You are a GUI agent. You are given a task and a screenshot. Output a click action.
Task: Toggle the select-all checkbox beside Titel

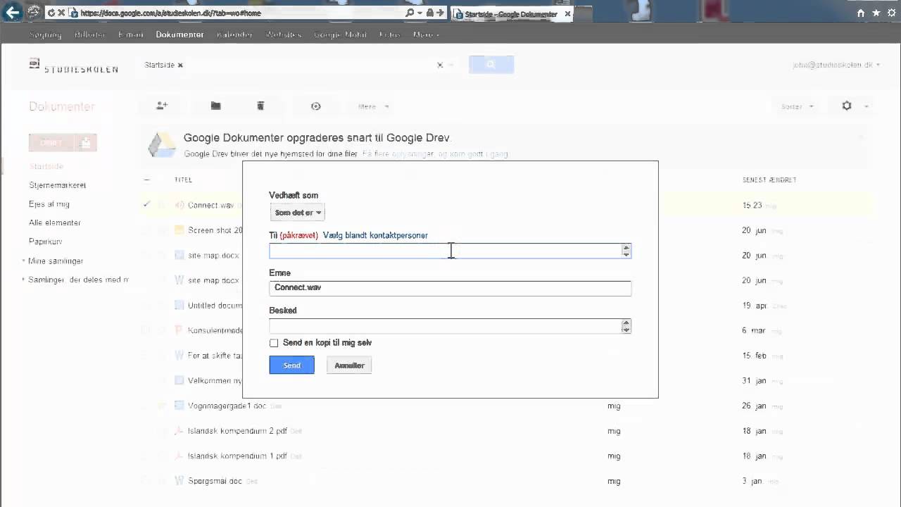coord(146,180)
